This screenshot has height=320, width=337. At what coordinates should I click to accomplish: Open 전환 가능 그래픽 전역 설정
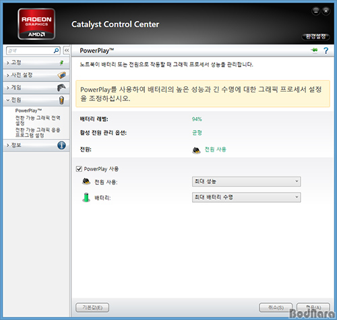(x=38, y=121)
